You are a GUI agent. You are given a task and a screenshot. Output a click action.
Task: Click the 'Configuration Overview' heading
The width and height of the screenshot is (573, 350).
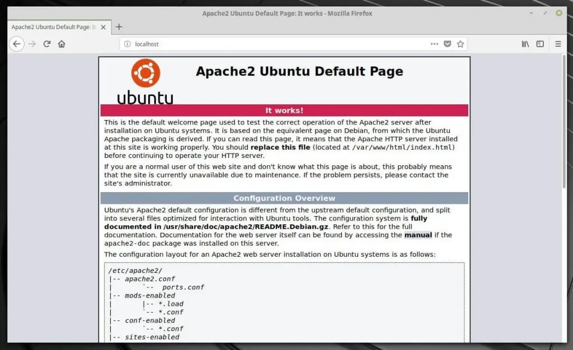(284, 198)
